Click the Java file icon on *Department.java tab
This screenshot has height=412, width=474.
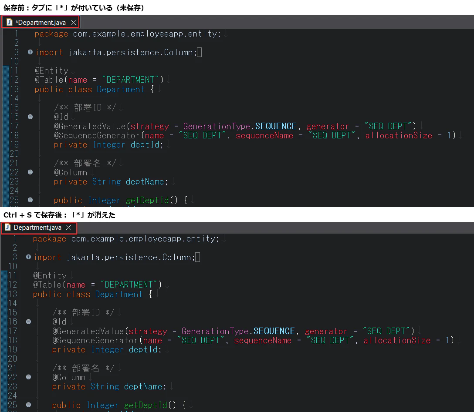(x=10, y=22)
